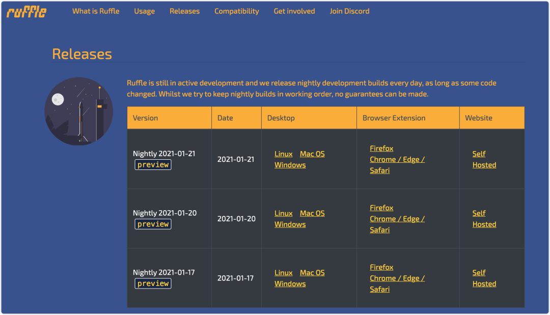The height and width of the screenshot is (315, 550).
Task: Open the What is Ruffle page
Action: click(x=96, y=11)
